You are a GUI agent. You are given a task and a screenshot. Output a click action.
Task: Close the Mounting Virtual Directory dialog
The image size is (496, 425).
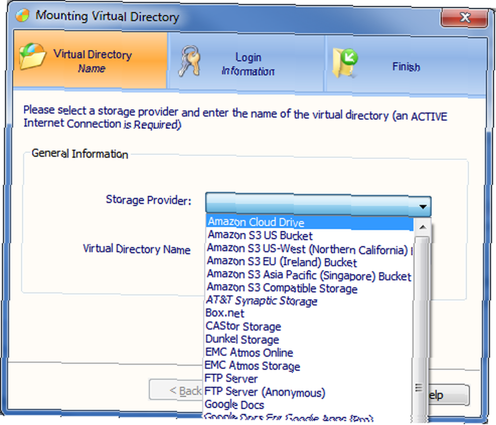[x=464, y=17]
